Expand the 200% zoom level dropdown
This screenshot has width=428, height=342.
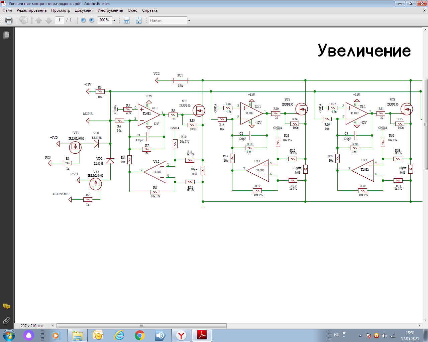coord(114,20)
